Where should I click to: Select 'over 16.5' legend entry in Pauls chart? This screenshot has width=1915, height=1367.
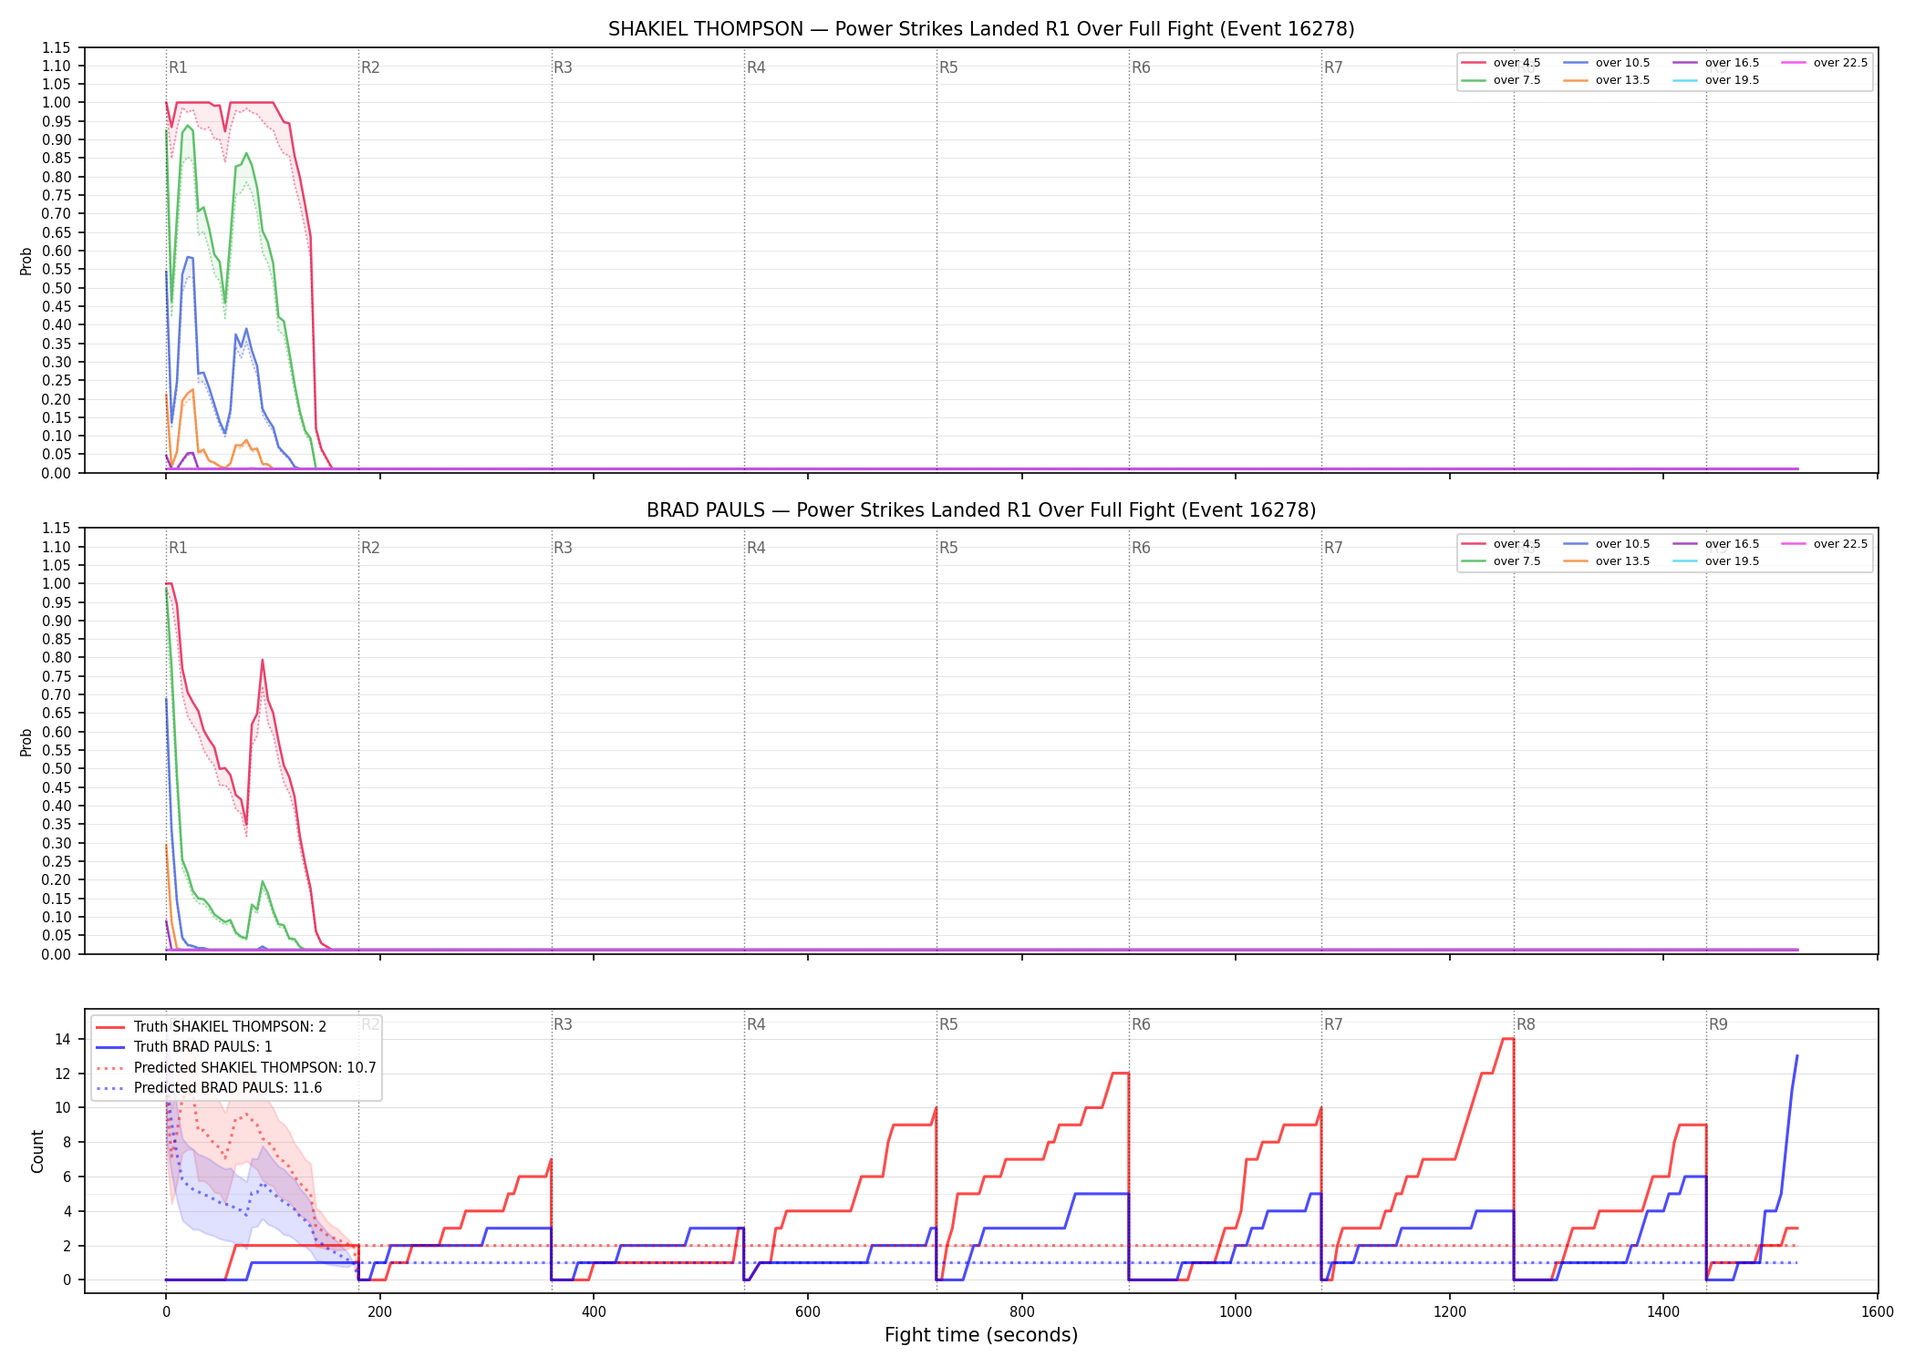coord(1716,544)
